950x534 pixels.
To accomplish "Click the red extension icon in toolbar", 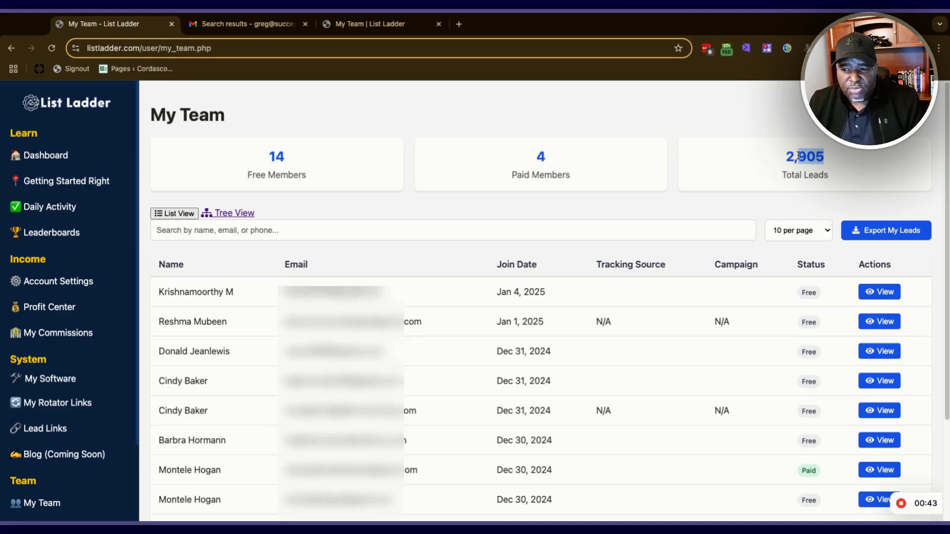I will pos(707,48).
